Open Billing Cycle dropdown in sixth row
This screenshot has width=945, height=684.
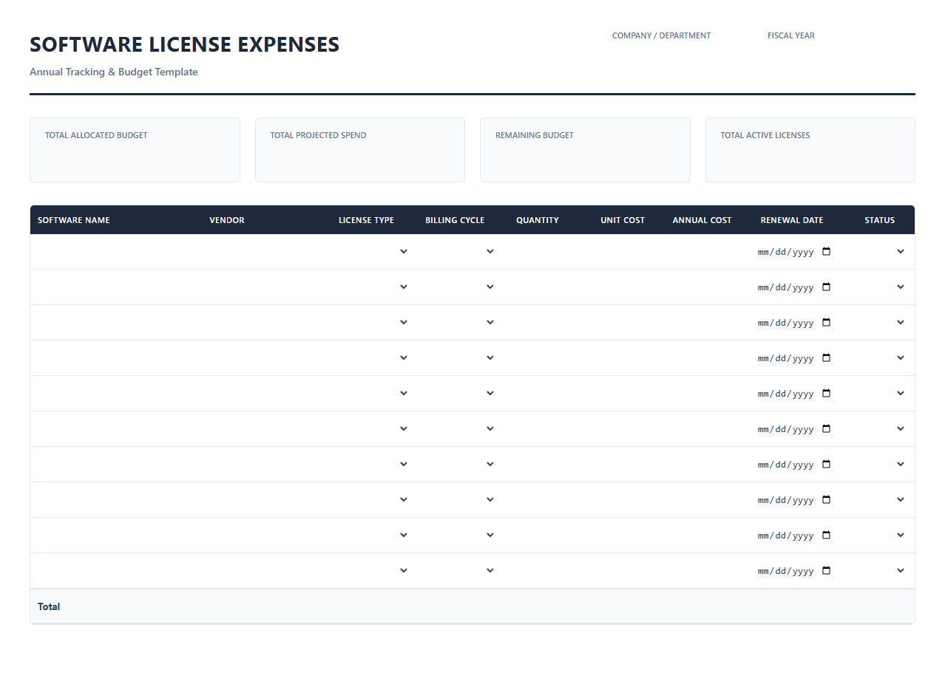point(460,428)
